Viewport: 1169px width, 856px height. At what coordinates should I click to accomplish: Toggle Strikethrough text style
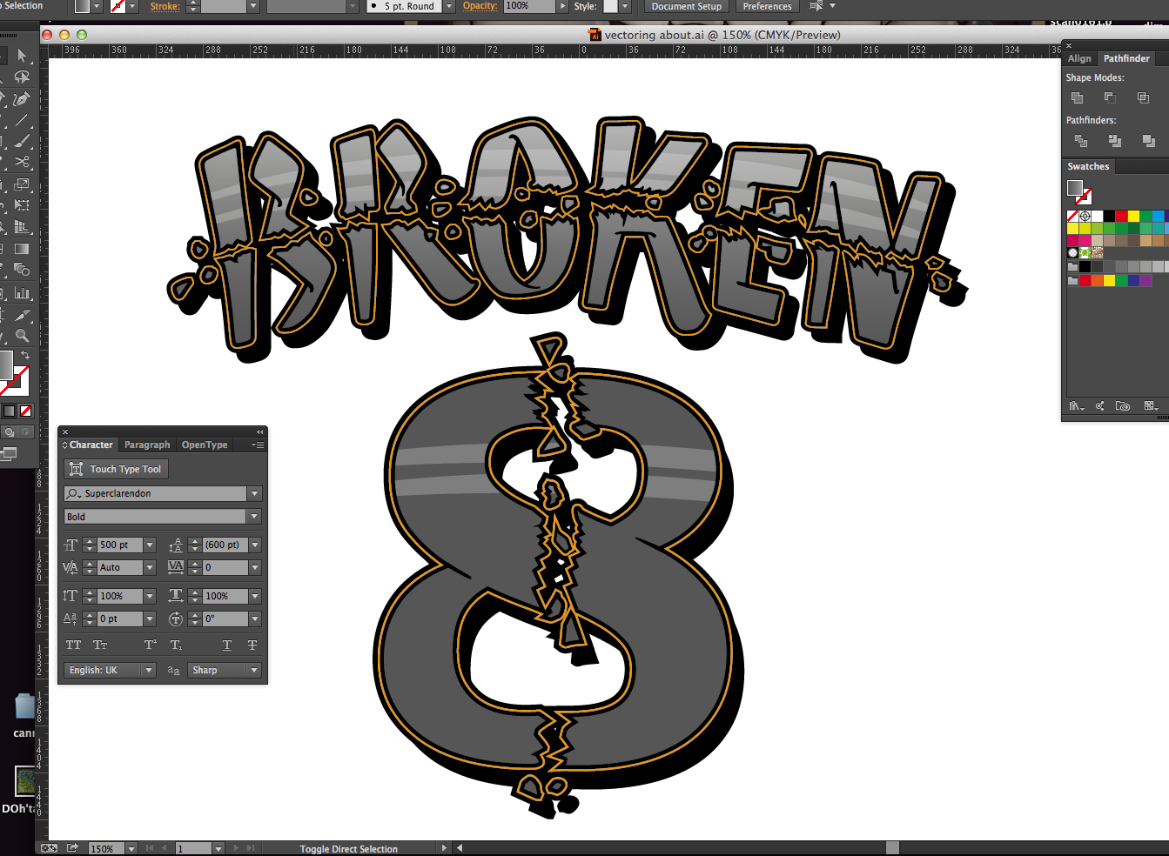[252, 645]
